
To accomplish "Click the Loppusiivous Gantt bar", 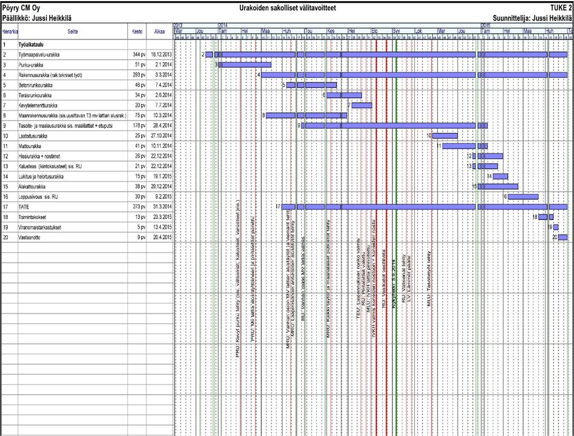I will tap(523, 196).
